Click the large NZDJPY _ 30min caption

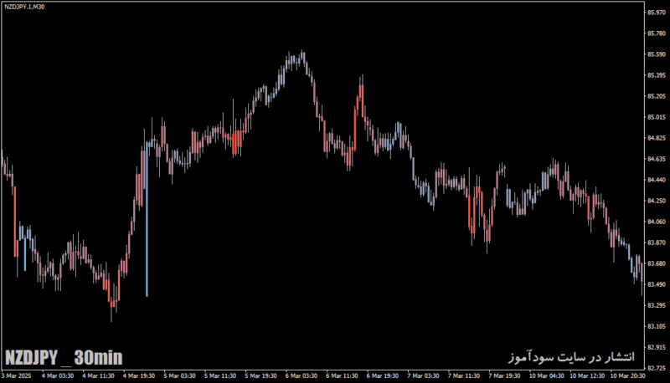[64, 357]
